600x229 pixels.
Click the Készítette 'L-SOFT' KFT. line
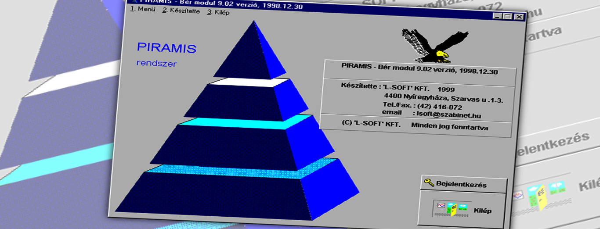tap(398, 87)
